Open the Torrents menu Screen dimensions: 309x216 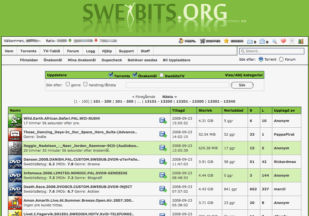pyautogui.click(x=28, y=51)
